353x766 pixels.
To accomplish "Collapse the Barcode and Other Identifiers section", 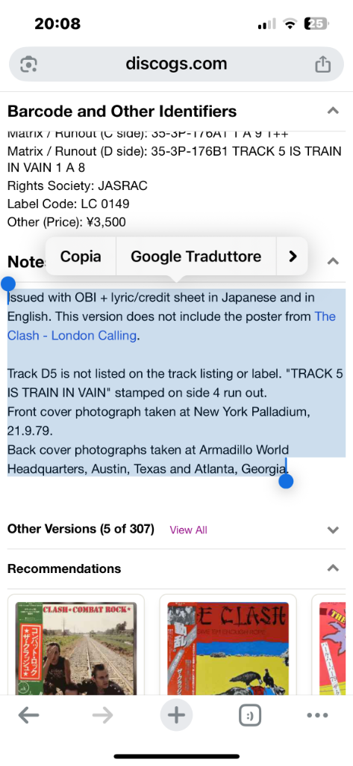I will point(333,111).
